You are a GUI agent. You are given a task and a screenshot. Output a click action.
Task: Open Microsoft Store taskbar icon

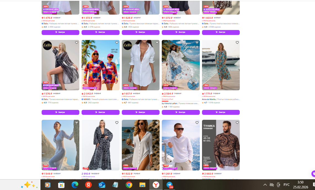61,185
